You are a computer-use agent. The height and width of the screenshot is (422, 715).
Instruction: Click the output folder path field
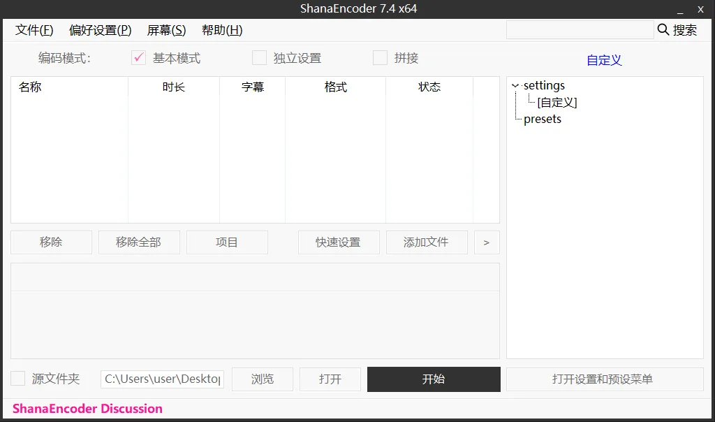point(162,379)
